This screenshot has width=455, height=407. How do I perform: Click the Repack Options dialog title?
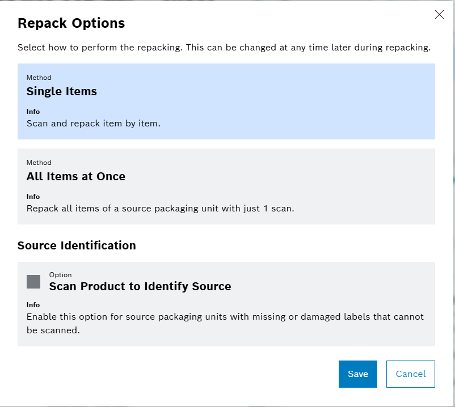tap(71, 23)
